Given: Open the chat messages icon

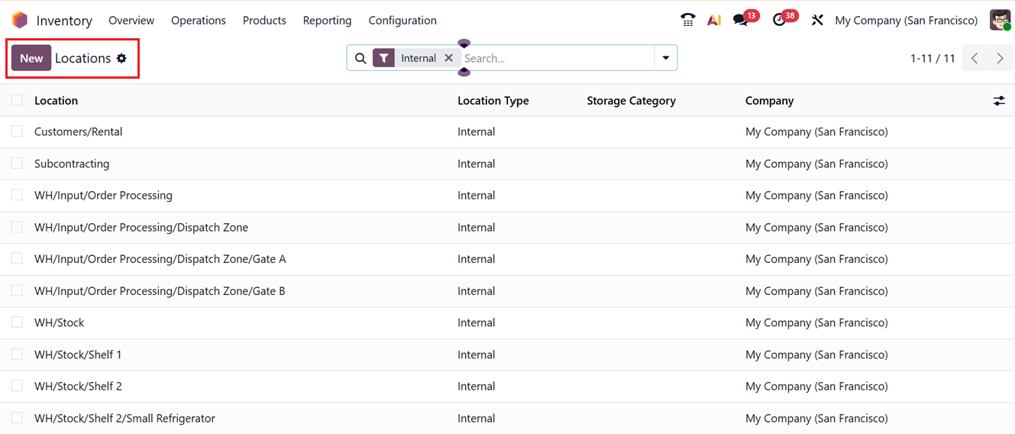Looking at the screenshot, I should pos(740,21).
